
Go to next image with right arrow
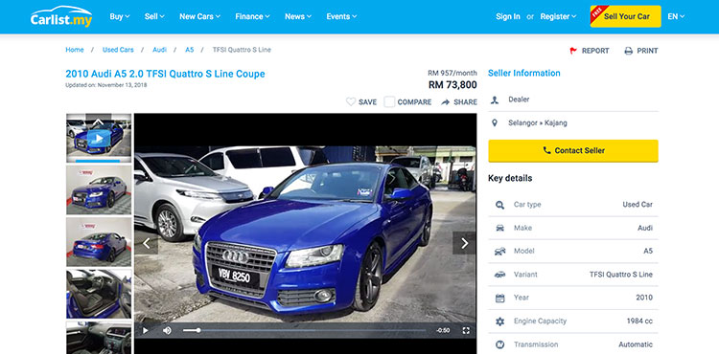464,243
